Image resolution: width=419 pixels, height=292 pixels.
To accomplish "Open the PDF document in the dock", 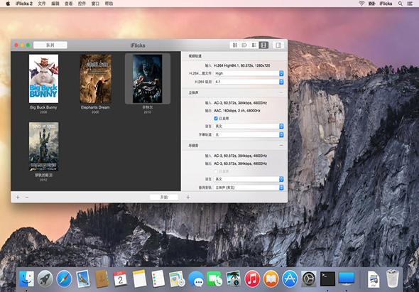I will pyautogui.click(x=374, y=279).
